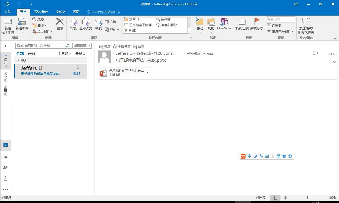Collapse the ribbon with the caret
Image resolution: width=339 pixels, height=203 pixels.
coord(335,38)
